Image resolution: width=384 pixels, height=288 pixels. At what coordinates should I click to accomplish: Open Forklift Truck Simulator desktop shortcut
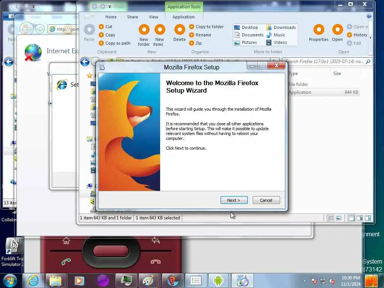(x=12, y=252)
